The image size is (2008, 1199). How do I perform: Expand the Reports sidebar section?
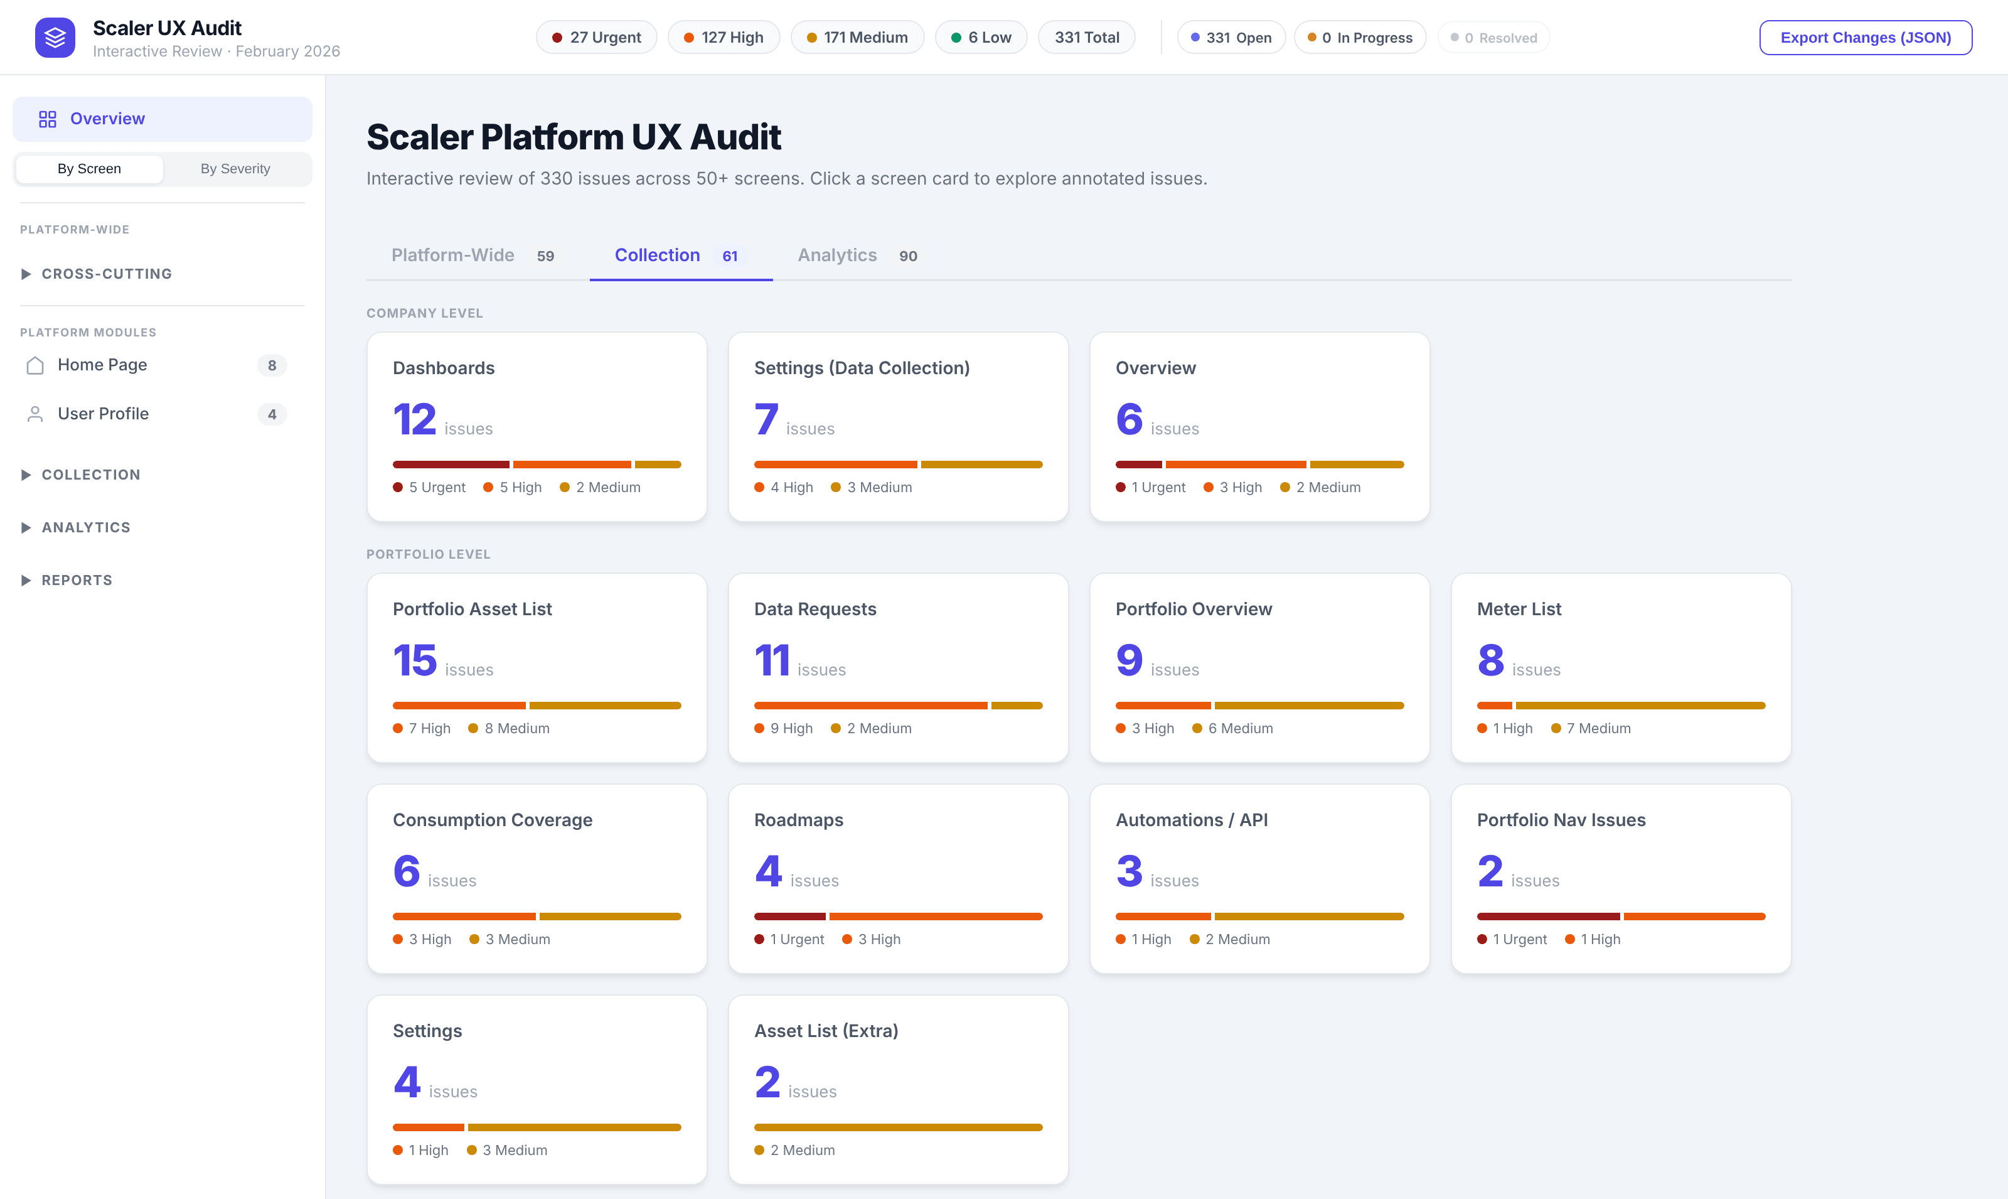[x=67, y=580]
